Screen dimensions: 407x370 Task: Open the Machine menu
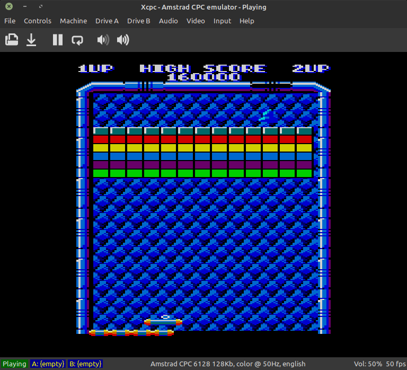point(74,21)
